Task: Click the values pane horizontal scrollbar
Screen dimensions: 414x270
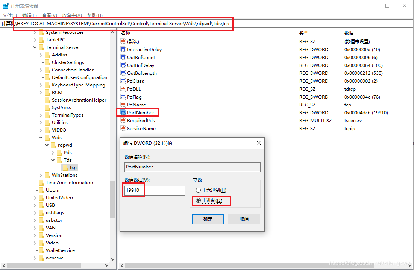Action: [249, 265]
